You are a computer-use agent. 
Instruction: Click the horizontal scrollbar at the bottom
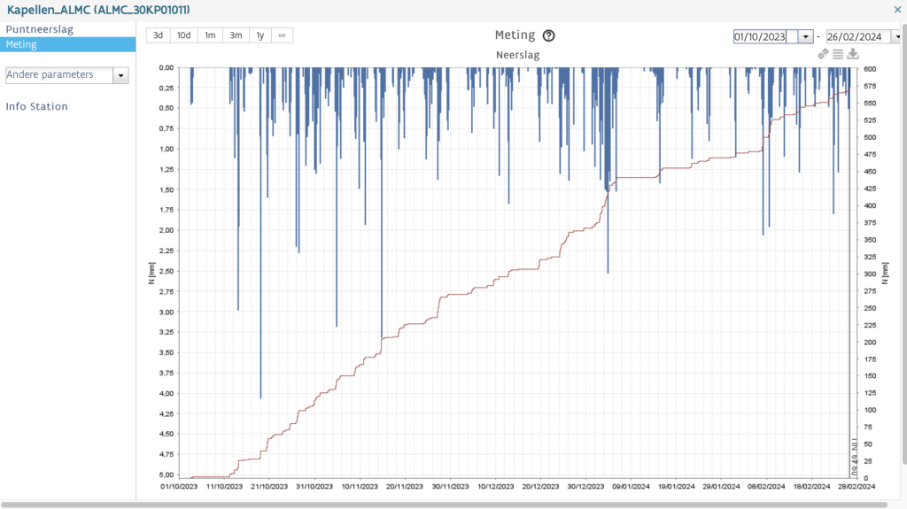445,505
